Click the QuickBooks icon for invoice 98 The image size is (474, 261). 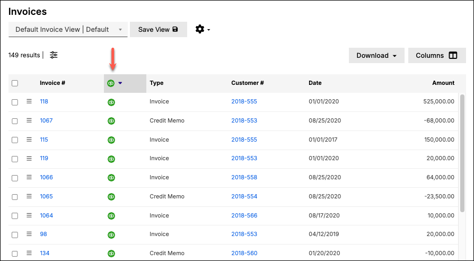[x=111, y=234]
